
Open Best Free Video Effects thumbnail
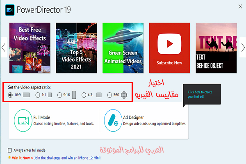click(30, 48)
